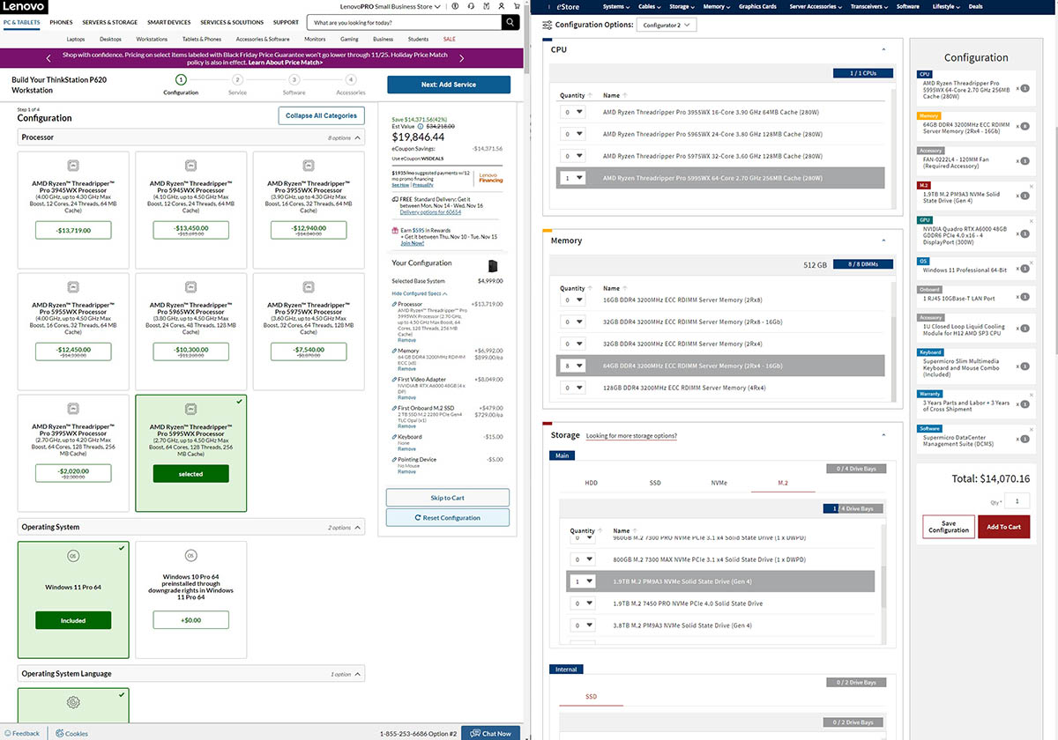This screenshot has width=1058, height=740.
Task: Click Next: Add Service button
Action: click(448, 85)
